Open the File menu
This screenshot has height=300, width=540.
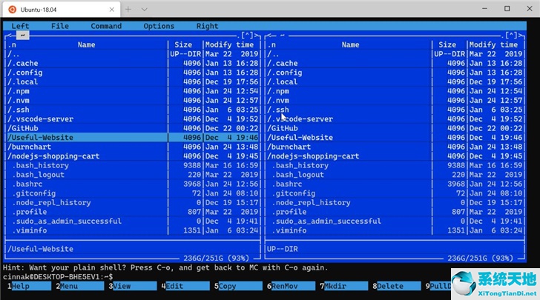(x=60, y=26)
